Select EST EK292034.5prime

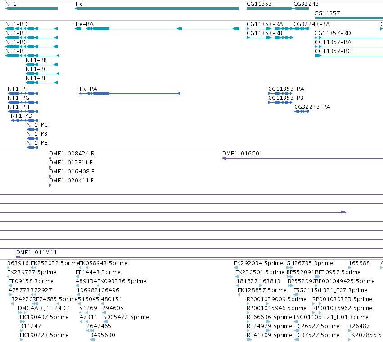pyautogui.click(x=258, y=263)
